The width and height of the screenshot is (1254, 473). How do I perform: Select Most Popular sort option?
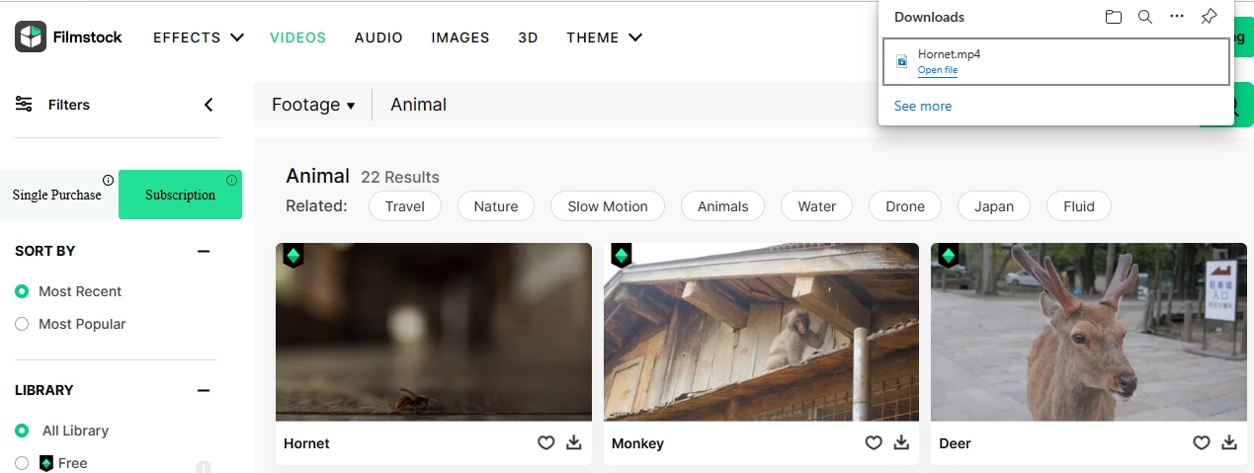point(22,324)
